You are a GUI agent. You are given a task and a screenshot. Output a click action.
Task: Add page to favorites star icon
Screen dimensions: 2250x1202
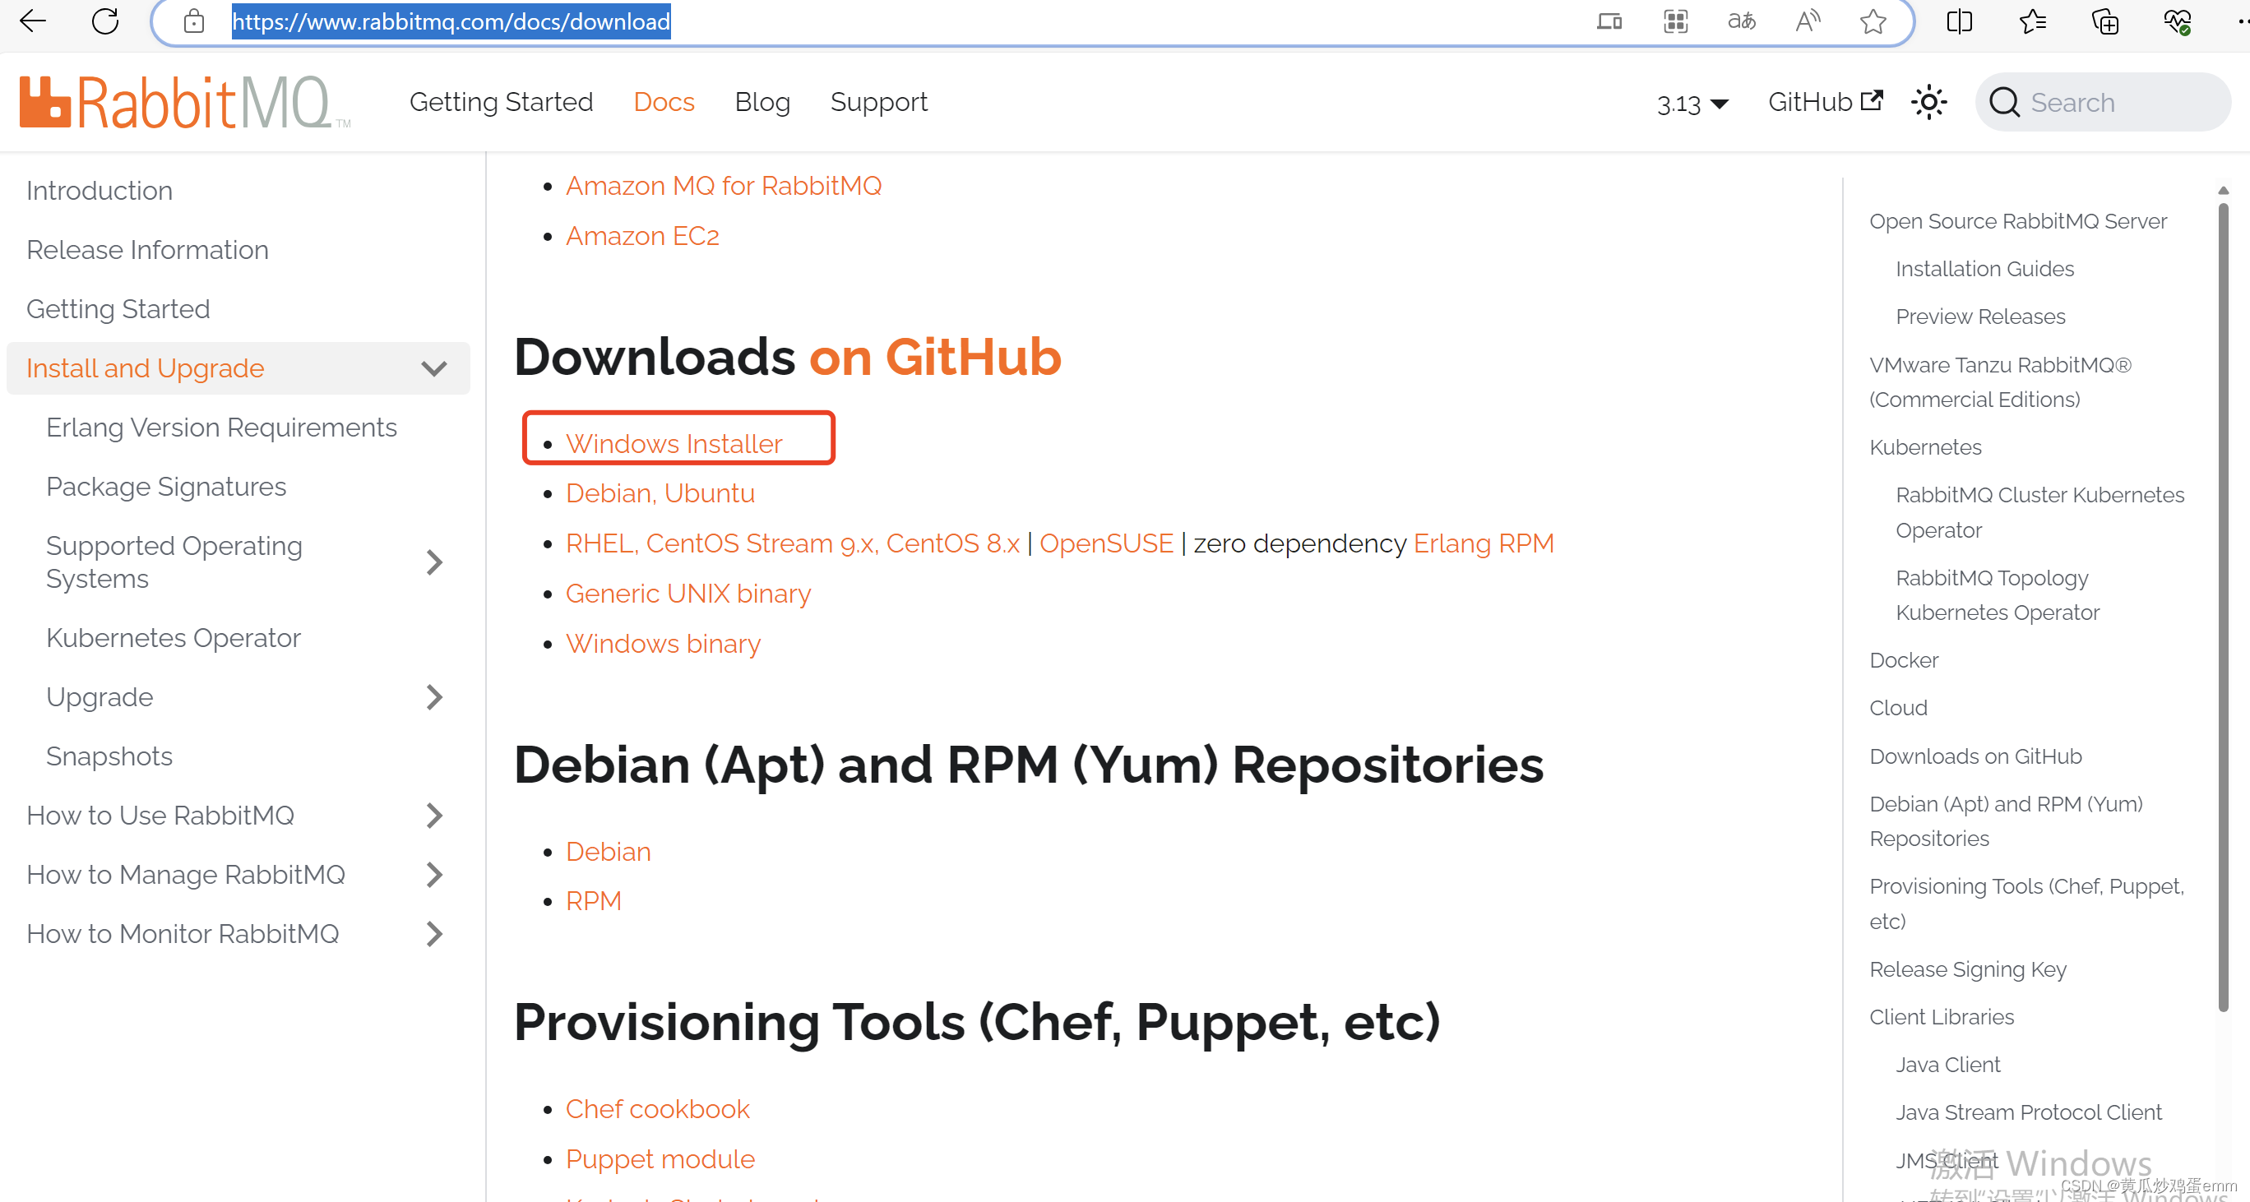(x=1872, y=21)
